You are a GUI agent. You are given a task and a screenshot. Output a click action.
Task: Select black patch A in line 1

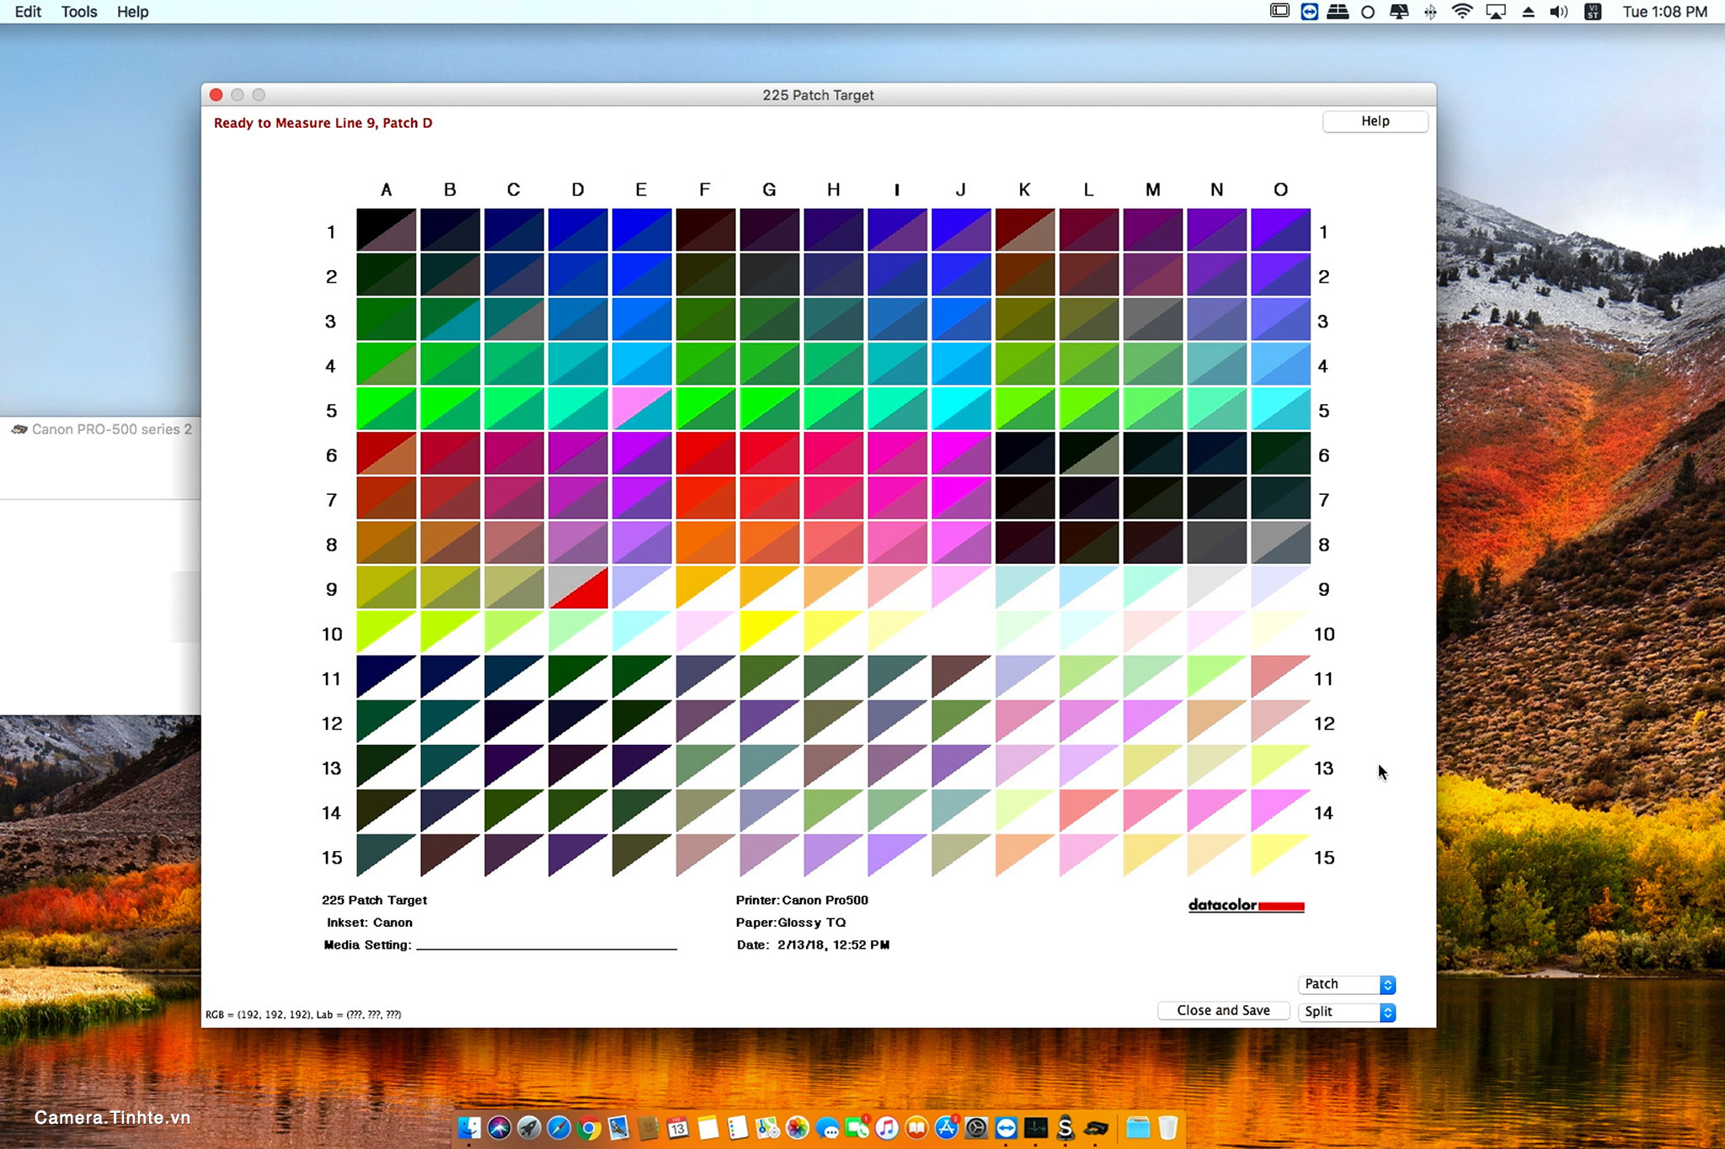pyautogui.click(x=386, y=230)
